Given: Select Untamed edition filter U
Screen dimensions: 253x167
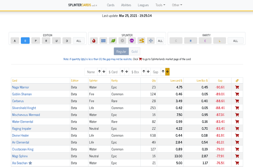Looking at the screenshot, I should [x=56, y=41].
